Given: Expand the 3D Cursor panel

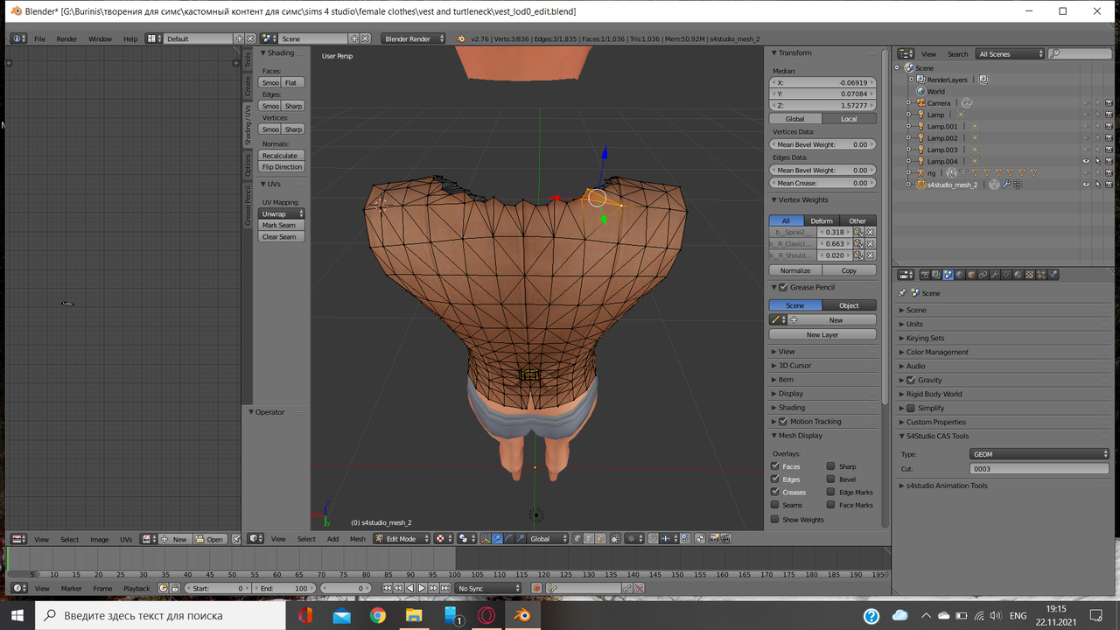Looking at the screenshot, I should pos(794,366).
